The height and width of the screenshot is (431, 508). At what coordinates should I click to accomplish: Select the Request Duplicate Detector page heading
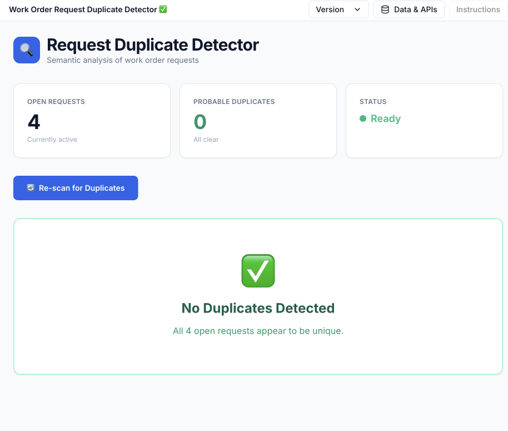click(x=153, y=45)
